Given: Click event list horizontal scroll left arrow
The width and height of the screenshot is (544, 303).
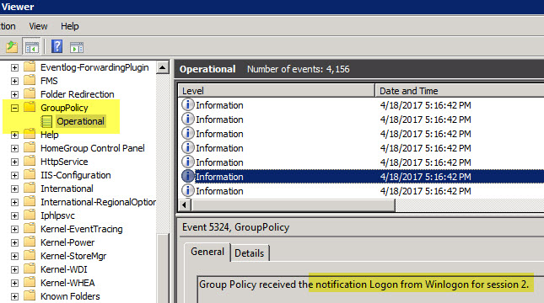Looking at the screenshot, I should 184,205.
